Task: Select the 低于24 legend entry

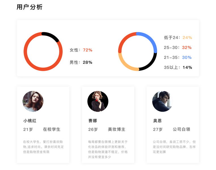Action: 178,37
